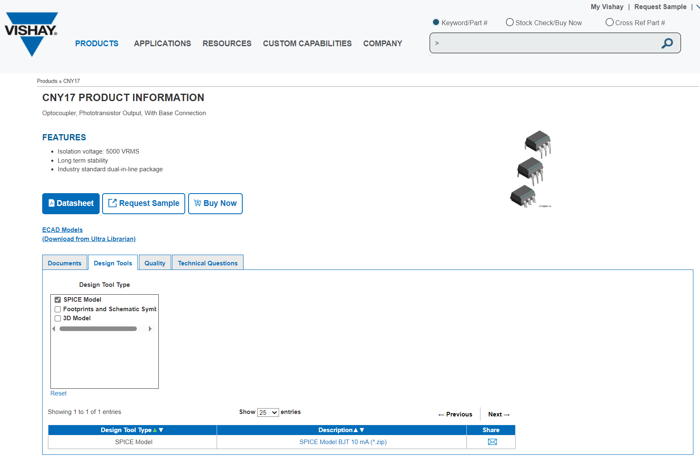Select Stock Check/Buy Now radio option

(510, 22)
